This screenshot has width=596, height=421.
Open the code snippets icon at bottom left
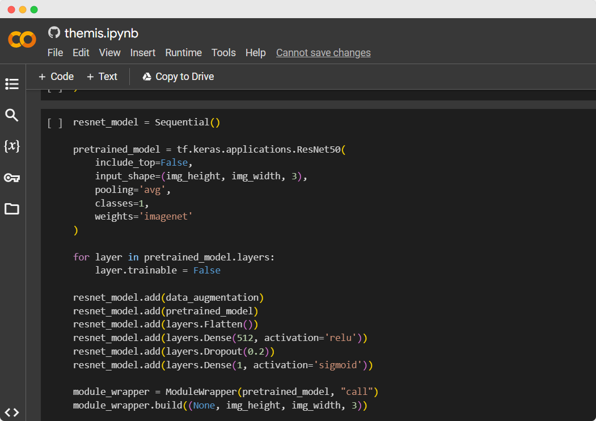tap(12, 412)
